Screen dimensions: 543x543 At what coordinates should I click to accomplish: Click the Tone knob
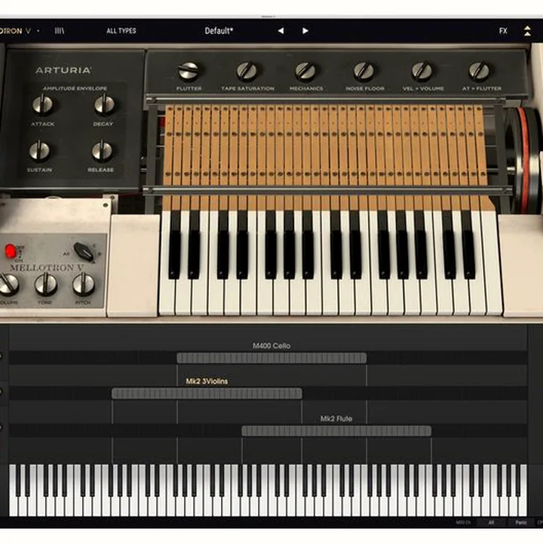[45, 284]
